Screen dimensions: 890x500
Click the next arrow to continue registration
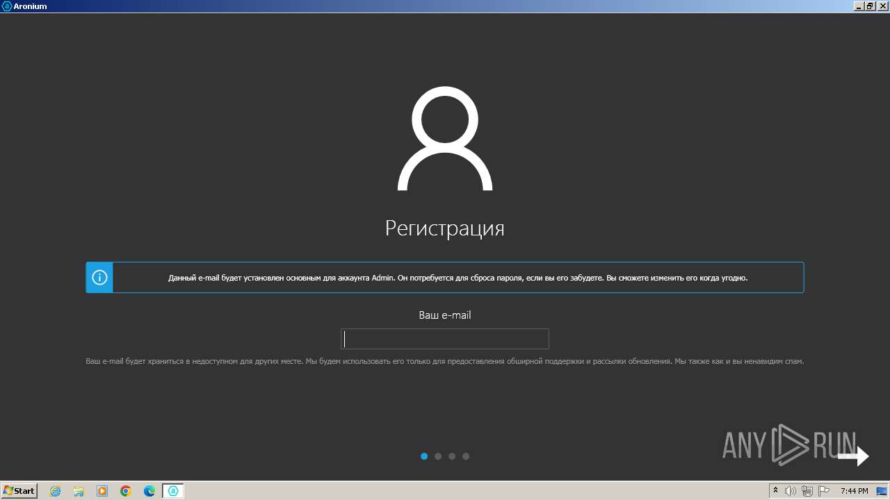853,456
